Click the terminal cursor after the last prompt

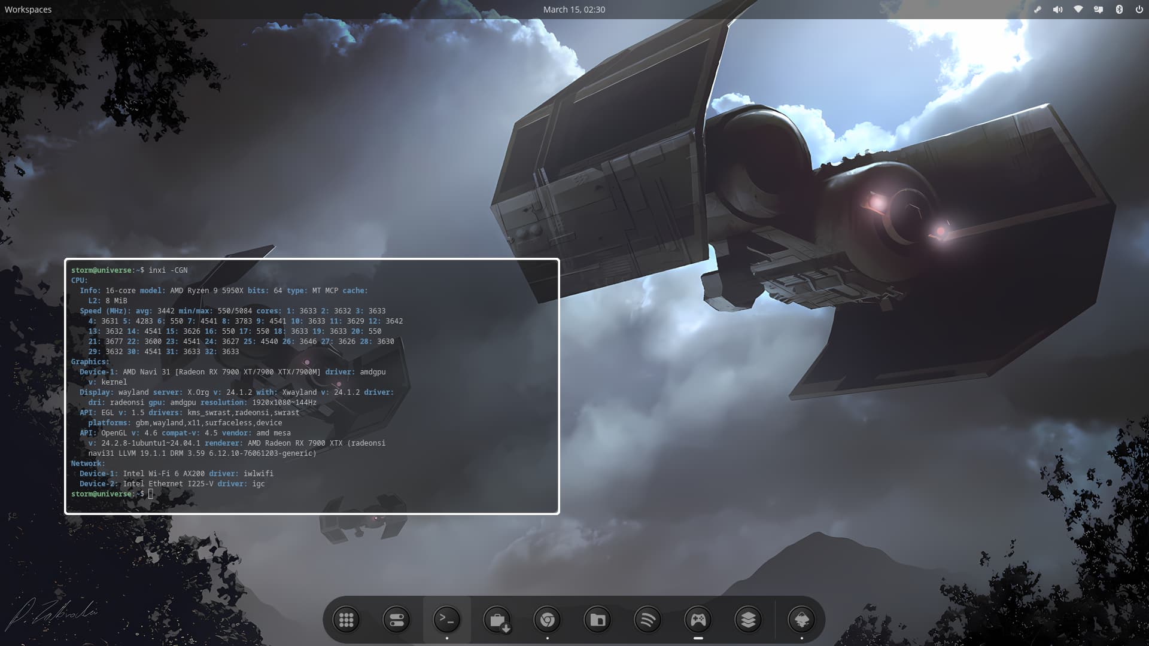(151, 494)
